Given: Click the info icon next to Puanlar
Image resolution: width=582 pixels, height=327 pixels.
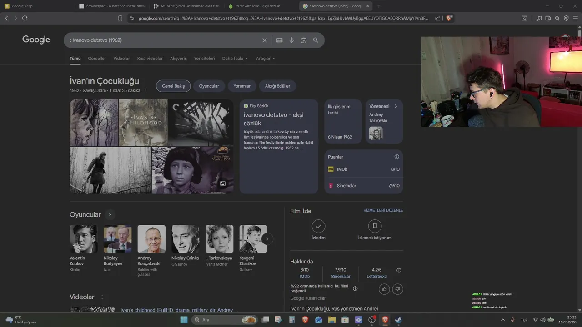Looking at the screenshot, I should tap(396, 157).
